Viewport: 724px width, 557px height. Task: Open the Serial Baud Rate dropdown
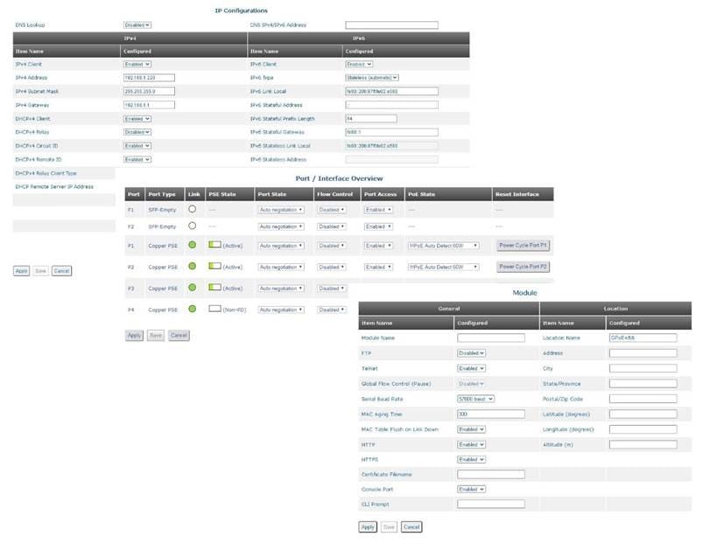(x=475, y=399)
